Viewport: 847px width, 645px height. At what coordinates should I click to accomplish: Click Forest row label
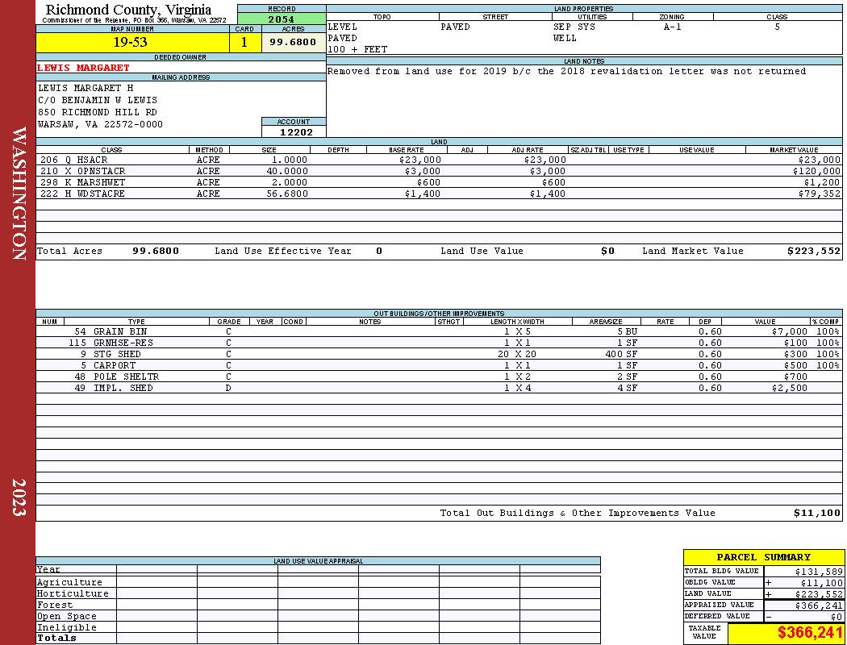(54, 605)
